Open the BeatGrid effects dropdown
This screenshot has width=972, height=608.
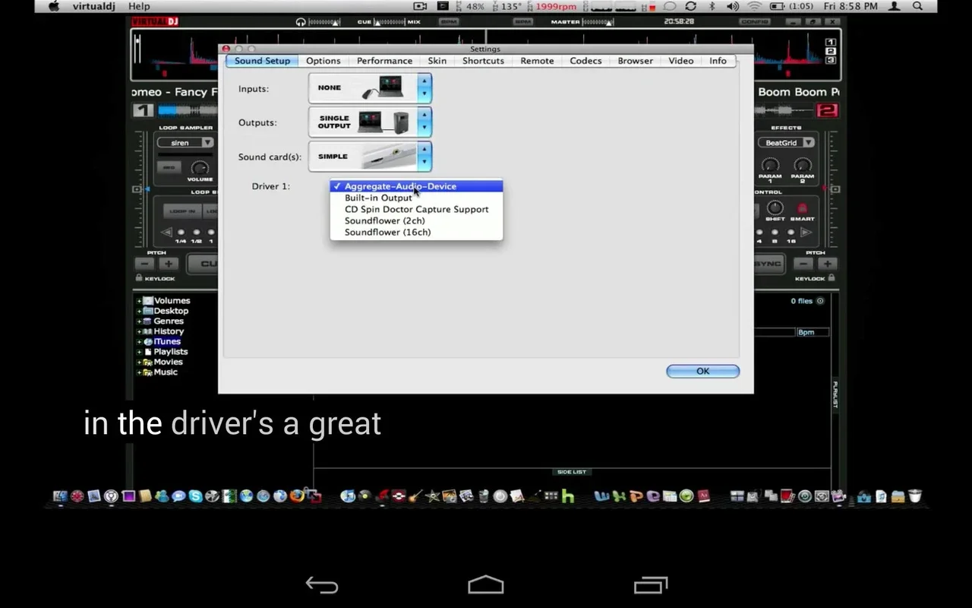787,142
